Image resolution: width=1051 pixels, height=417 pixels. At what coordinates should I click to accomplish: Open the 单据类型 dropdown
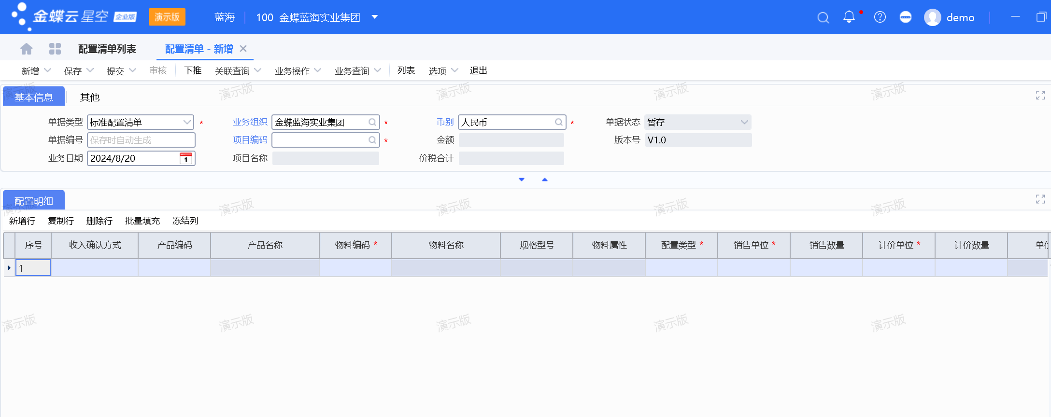pyautogui.click(x=187, y=122)
